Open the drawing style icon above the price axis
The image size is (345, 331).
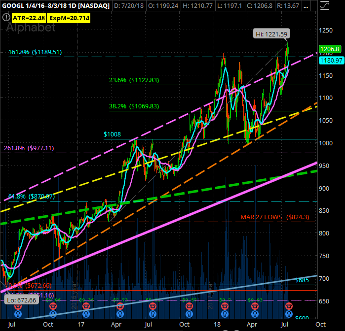click(325, 5)
